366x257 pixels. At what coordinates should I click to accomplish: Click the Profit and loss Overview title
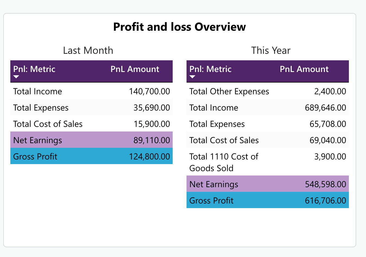click(179, 27)
